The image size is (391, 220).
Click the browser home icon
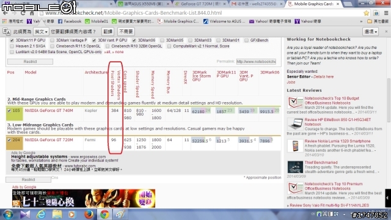(x=32, y=13)
